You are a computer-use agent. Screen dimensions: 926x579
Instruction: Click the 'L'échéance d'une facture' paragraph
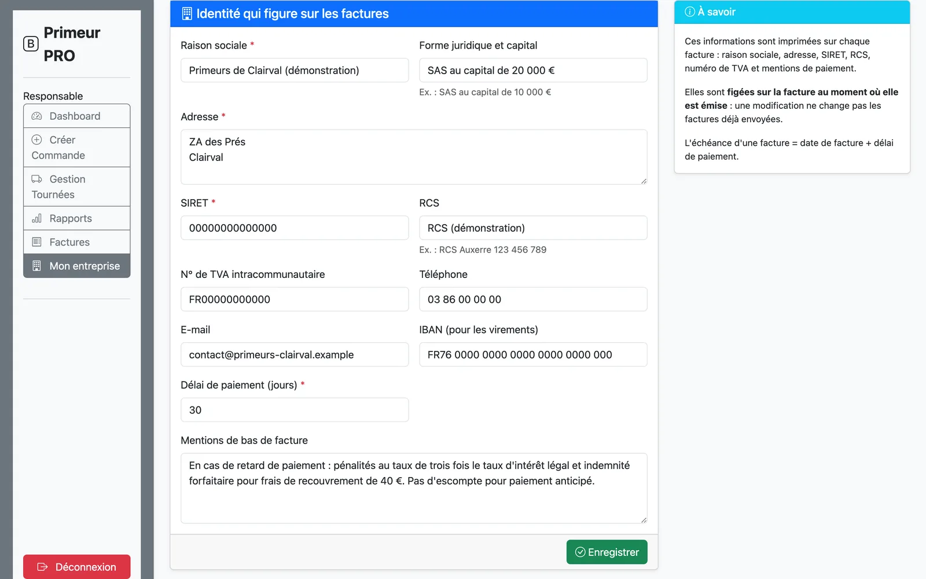click(789, 149)
